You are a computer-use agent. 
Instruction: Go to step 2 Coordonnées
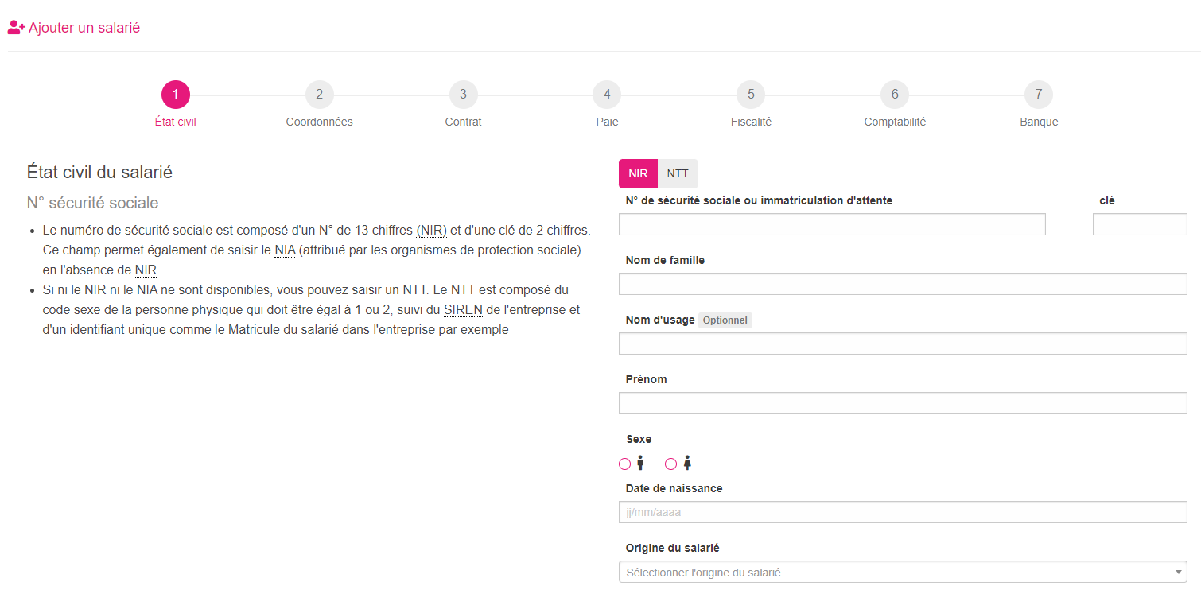coord(319,95)
